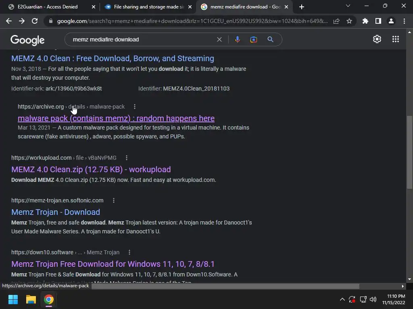Screen dimensions: 413x309
Task: Open the volume tray icon
Action: tap(373, 299)
